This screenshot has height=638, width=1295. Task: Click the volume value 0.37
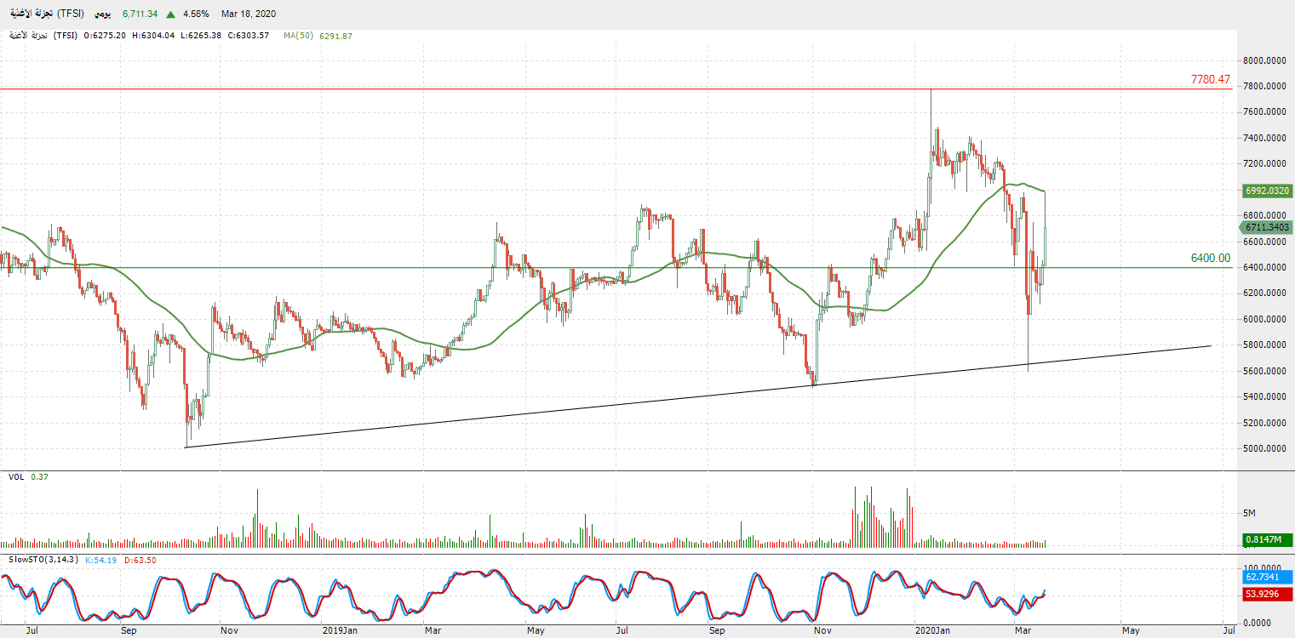click(39, 477)
